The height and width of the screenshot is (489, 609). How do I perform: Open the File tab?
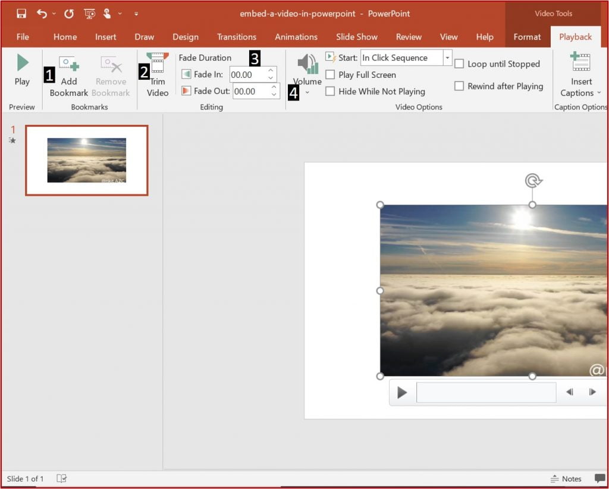[23, 37]
